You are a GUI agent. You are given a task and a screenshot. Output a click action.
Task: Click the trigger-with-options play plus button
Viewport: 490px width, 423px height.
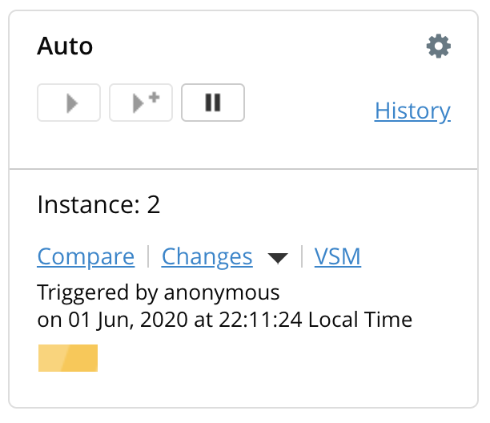[141, 103]
